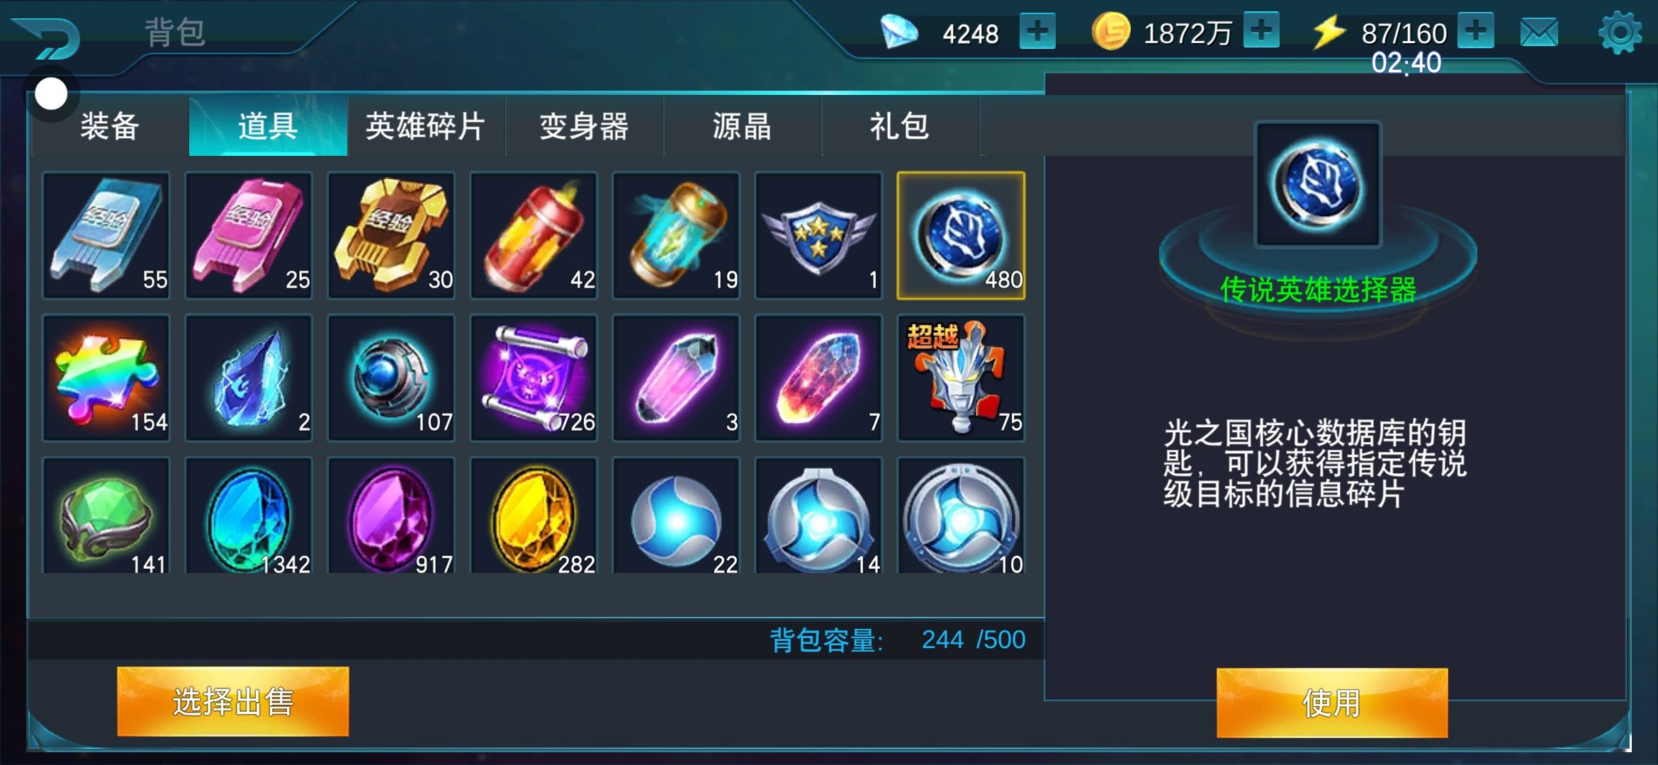Select the red energy canister item
Viewport: 1658px width, 765px height.
[534, 235]
